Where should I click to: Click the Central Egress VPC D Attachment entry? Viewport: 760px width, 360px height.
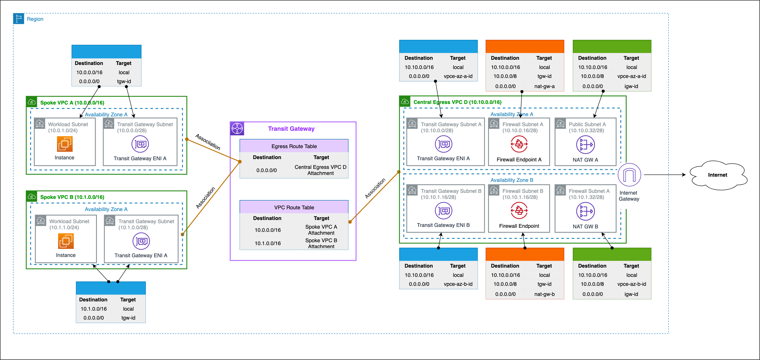pyautogui.click(x=321, y=170)
